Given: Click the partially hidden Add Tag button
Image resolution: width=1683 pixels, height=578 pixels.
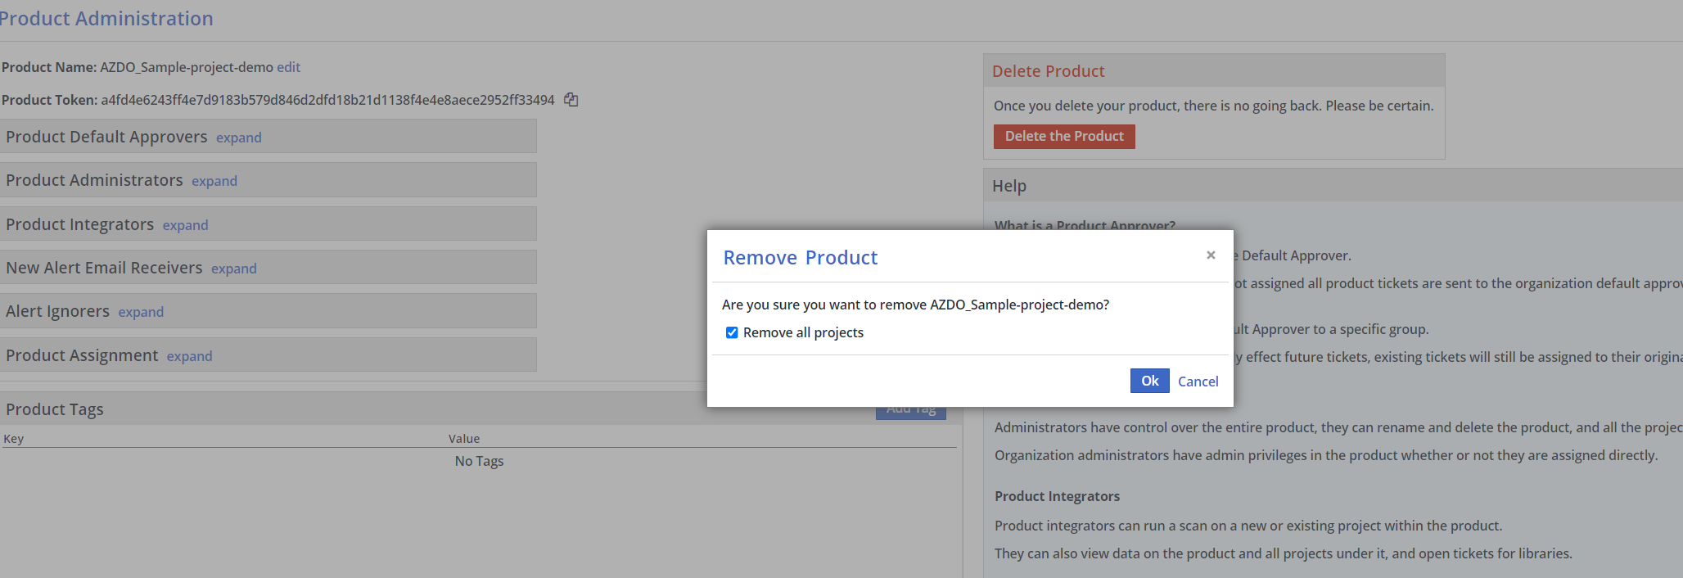Looking at the screenshot, I should [910, 413].
